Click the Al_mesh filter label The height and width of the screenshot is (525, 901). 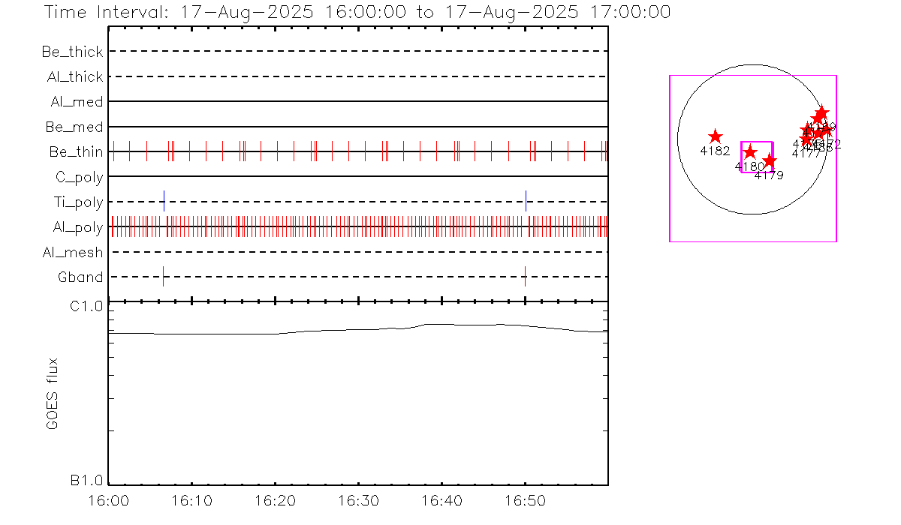point(73,253)
